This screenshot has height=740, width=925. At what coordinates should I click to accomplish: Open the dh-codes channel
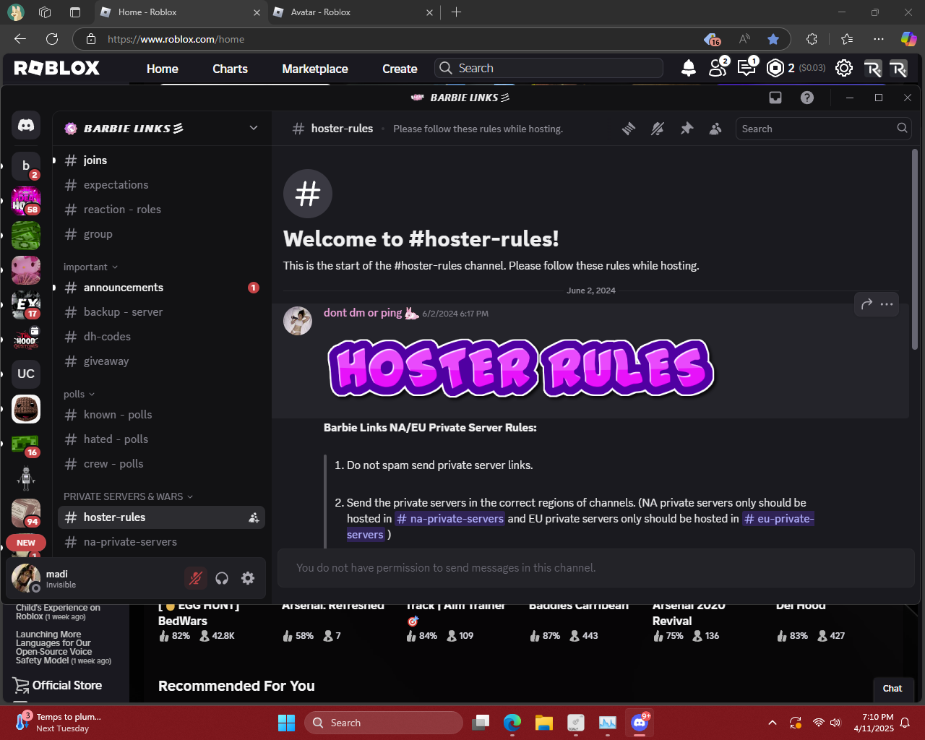click(161, 337)
